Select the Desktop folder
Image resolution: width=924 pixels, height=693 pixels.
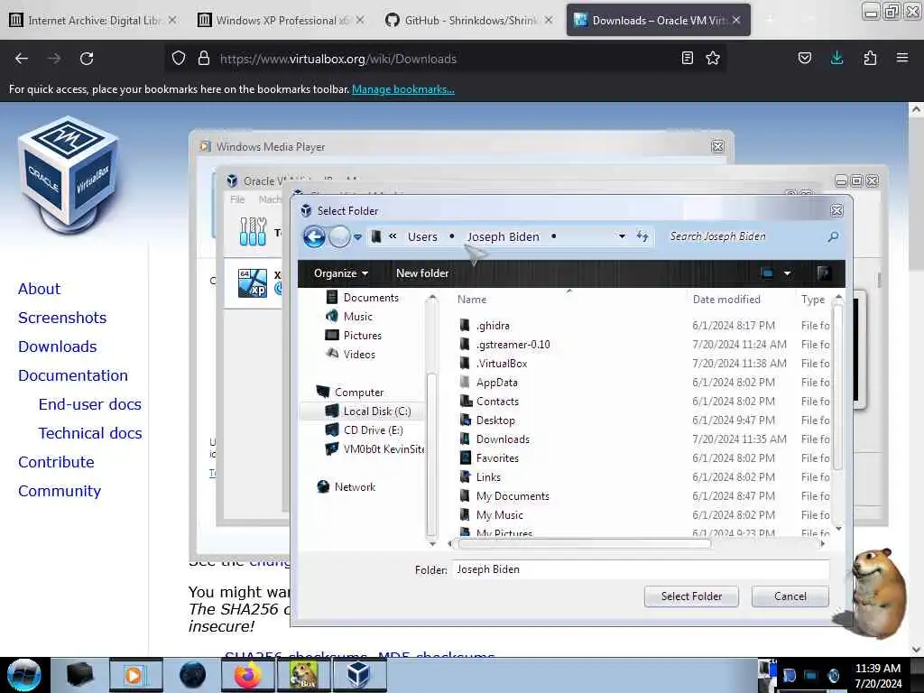[495, 420]
